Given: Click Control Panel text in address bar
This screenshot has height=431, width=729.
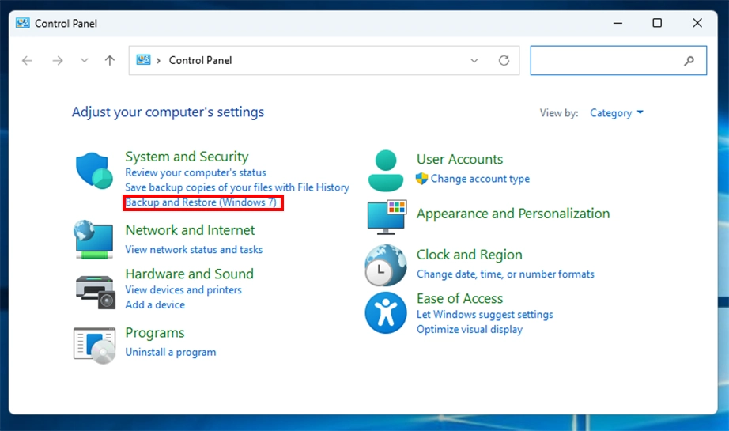Looking at the screenshot, I should [200, 60].
